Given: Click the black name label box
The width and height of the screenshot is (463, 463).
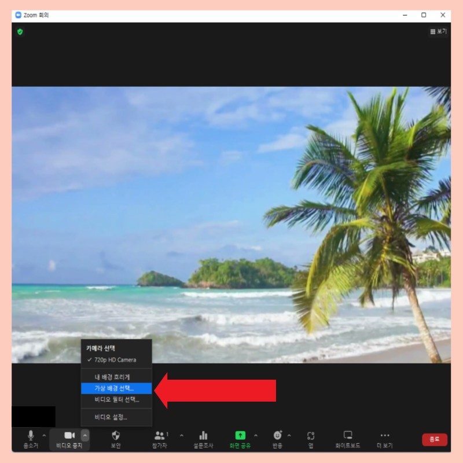Looking at the screenshot, I should [x=34, y=417].
